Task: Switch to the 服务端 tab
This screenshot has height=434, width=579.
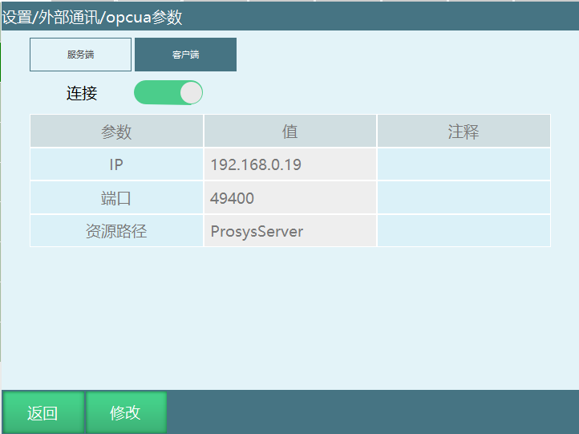Action: click(x=80, y=55)
